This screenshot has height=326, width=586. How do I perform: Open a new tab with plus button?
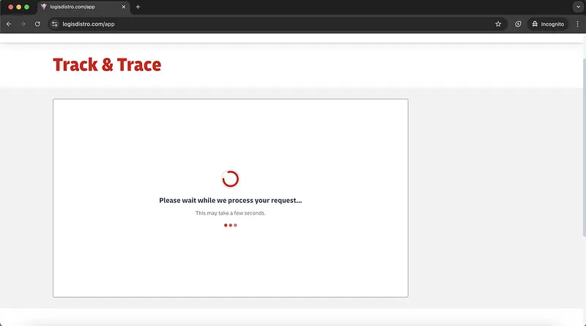138,7
